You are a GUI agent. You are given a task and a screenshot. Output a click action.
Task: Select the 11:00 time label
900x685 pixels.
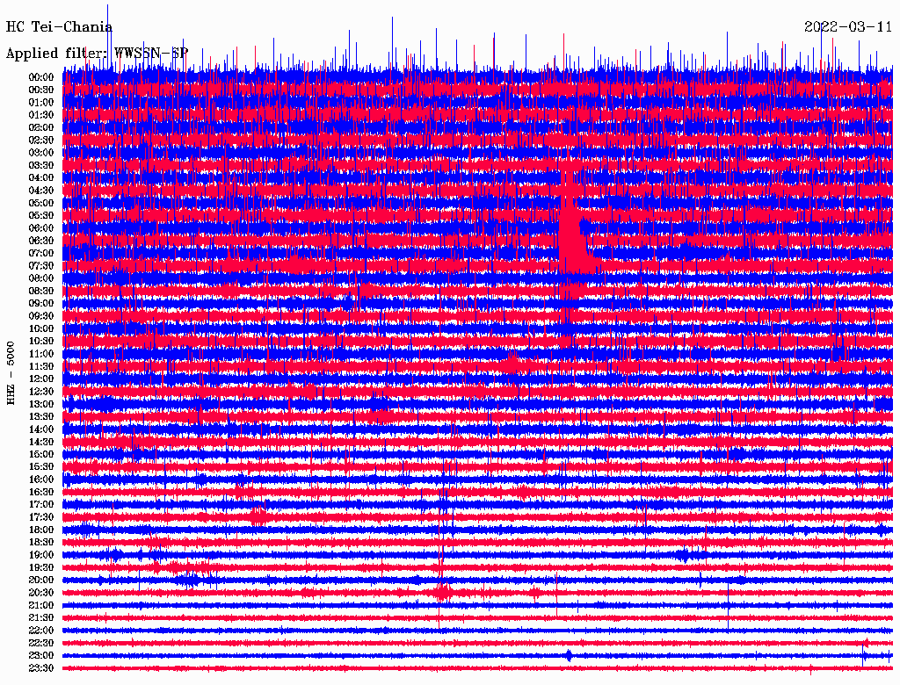click(41, 354)
